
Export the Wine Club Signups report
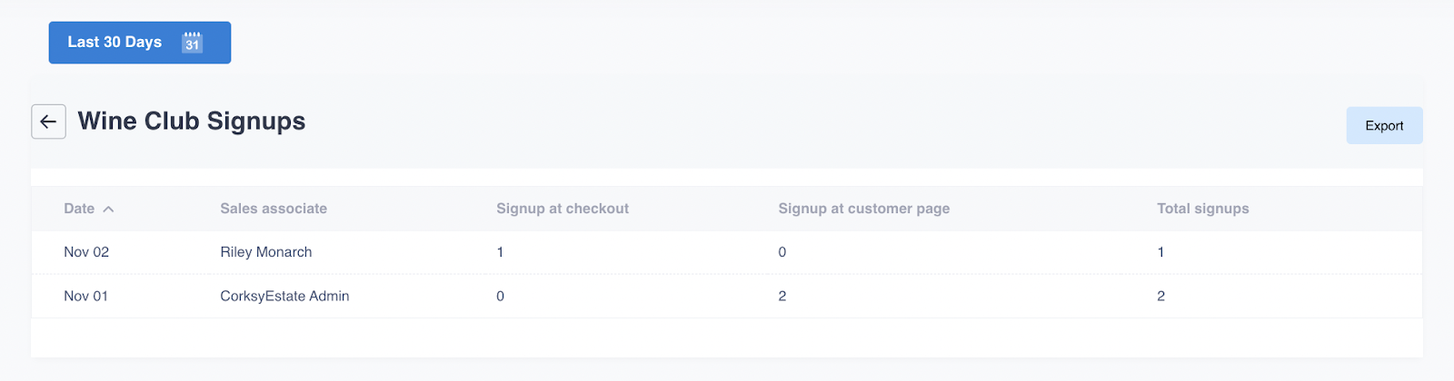click(x=1383, y=126)
